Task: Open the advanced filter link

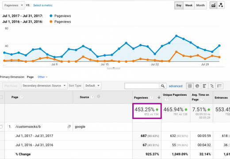Action: pos(176,86)
